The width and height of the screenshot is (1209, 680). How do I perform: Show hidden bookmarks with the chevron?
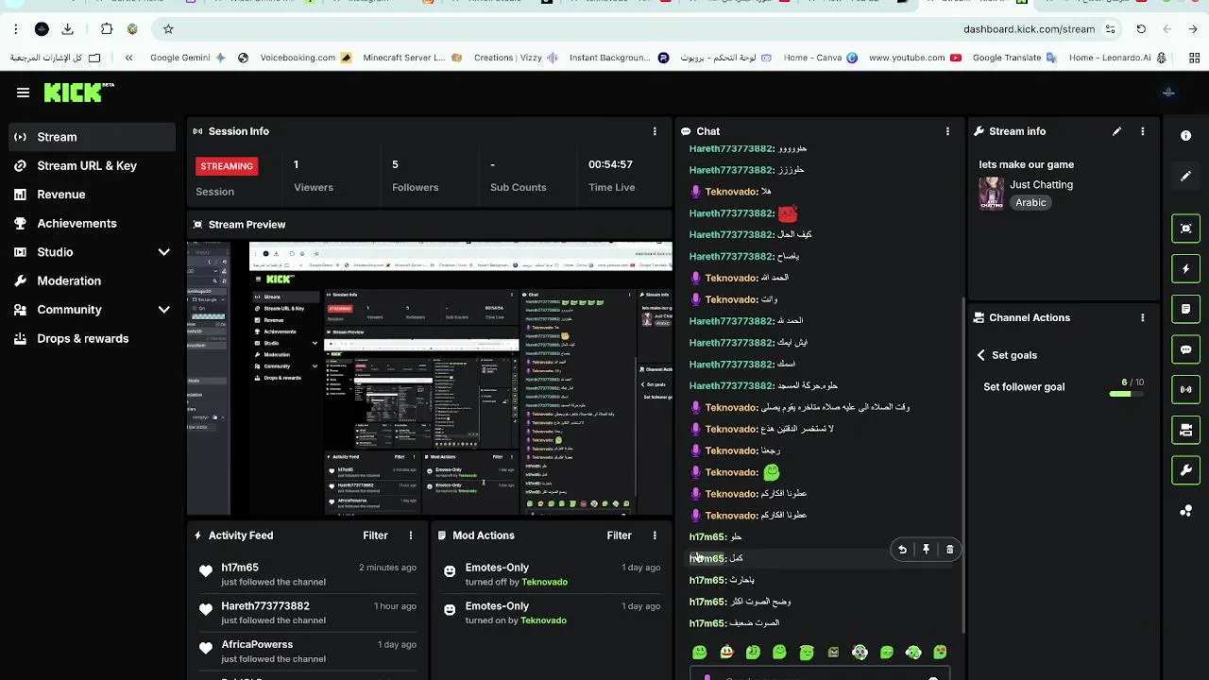(x=128, y=58)
